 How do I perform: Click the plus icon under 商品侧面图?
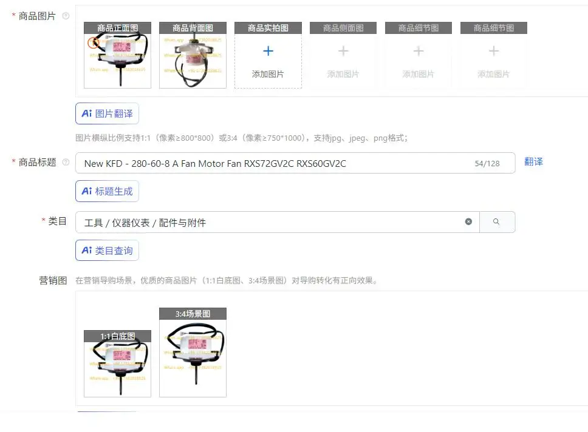(x=343, y=51)
